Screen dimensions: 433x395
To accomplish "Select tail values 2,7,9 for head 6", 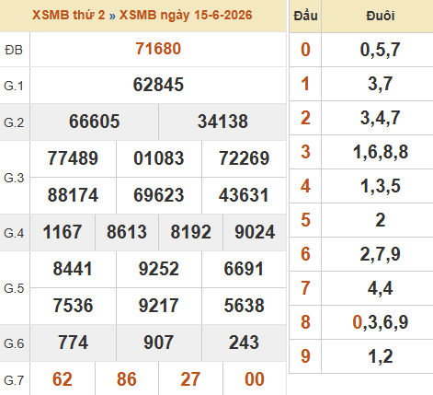I will pyautogui.click(x=381, y=254).
